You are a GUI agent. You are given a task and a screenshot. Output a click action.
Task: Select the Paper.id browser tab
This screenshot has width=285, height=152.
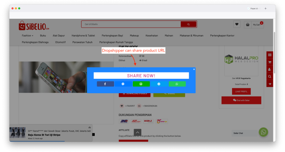pyautogui.click(x=254, y=8)
